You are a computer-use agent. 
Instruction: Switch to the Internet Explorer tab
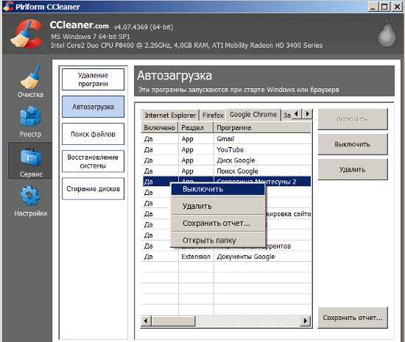[x=170, y=115]
